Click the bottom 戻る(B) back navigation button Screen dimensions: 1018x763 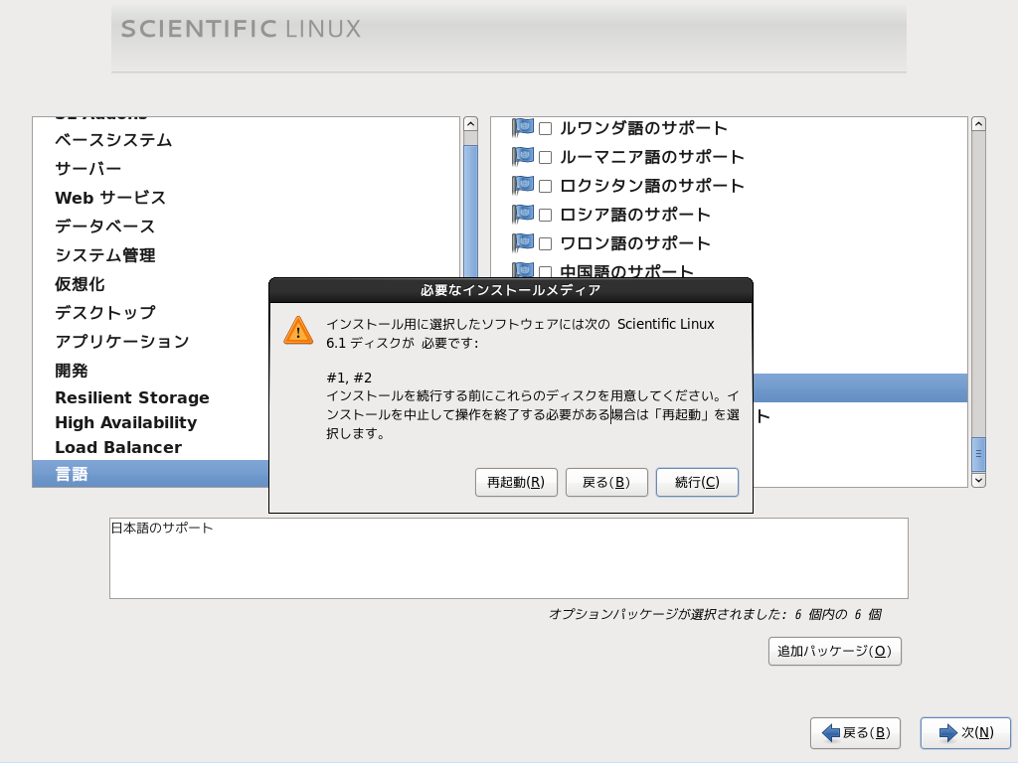click(855, 732)
